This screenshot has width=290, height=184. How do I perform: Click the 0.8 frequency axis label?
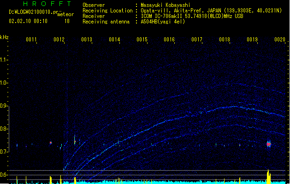coord(4,129)
